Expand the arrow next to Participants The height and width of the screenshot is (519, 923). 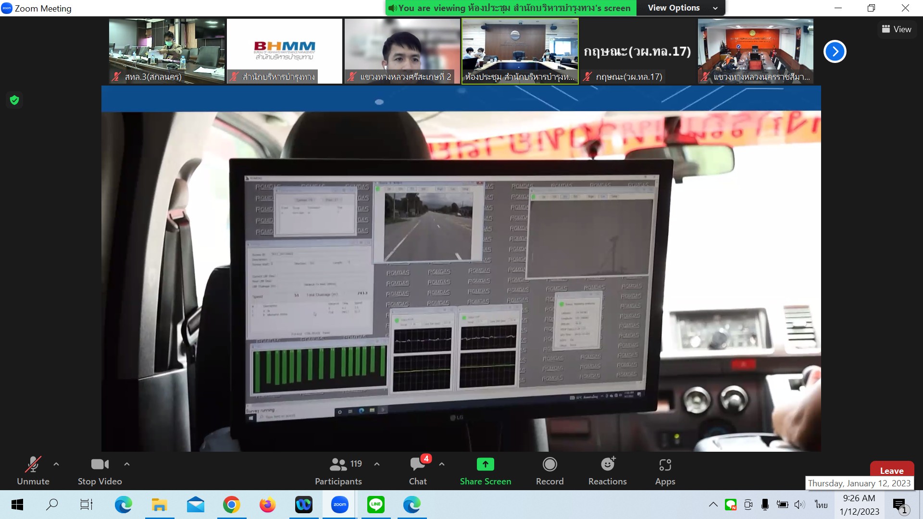coord(377,464)
